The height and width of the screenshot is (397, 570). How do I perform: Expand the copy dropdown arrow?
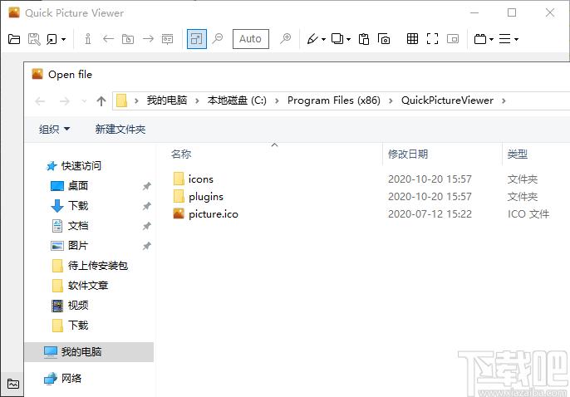[x=349, y=39]
